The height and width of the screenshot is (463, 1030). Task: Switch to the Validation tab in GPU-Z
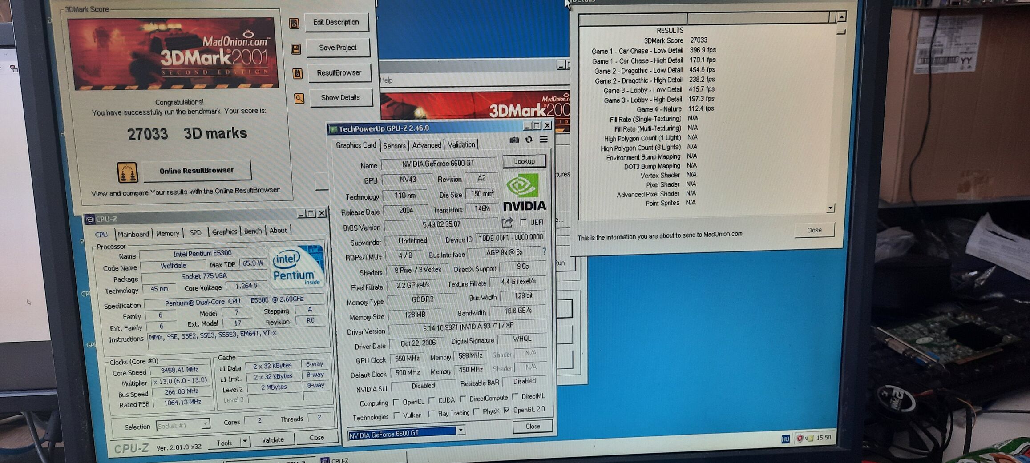click(461, 145)
